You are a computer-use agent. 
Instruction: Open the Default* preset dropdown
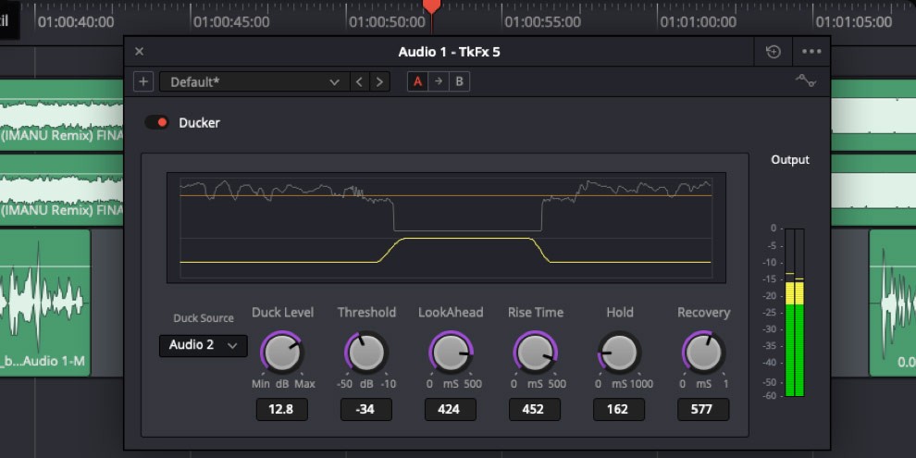click(x=254, y=81)
